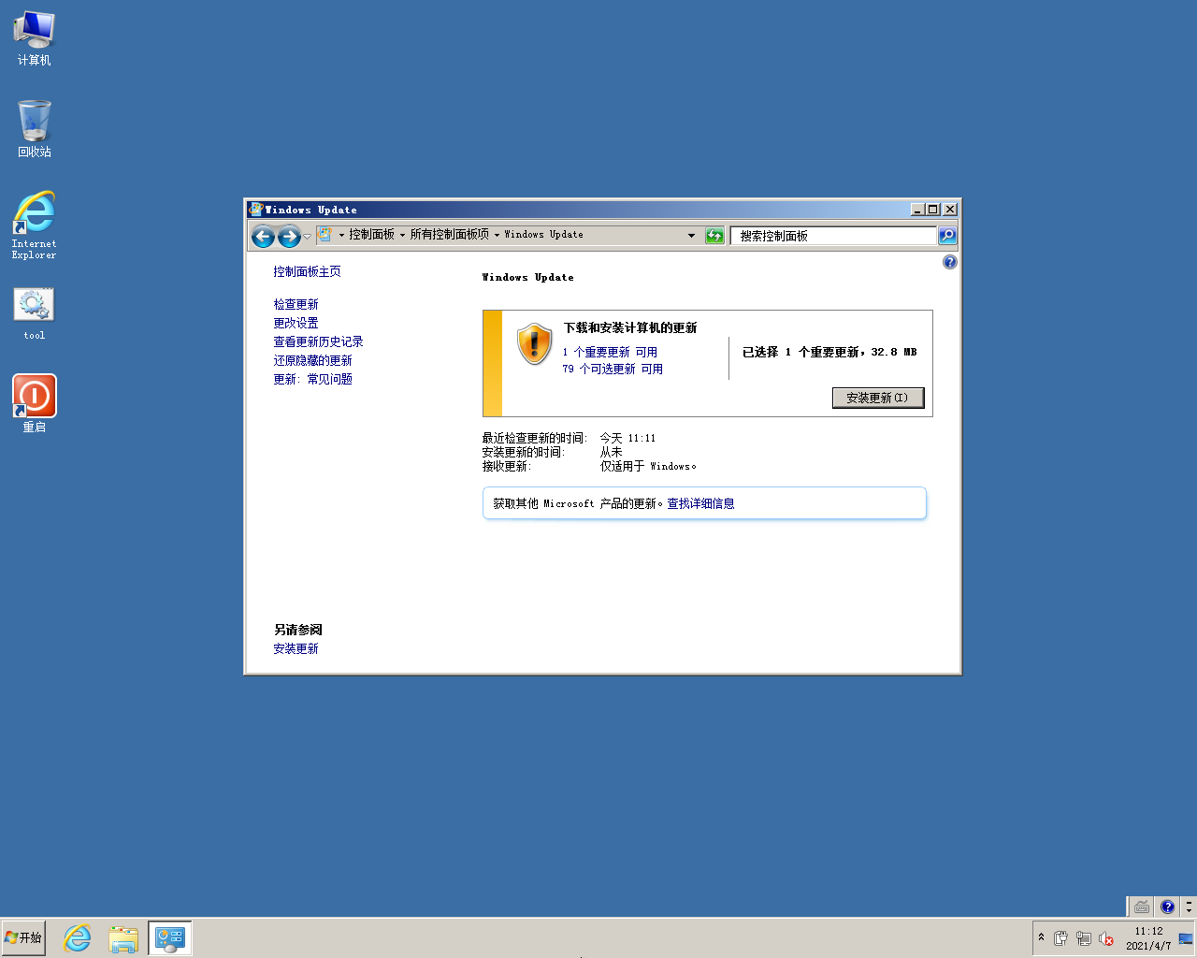Expand the 控制面板 breadcrumb arrow
Viewport: 1197px width, 958px height.
[x=402, y=236]
